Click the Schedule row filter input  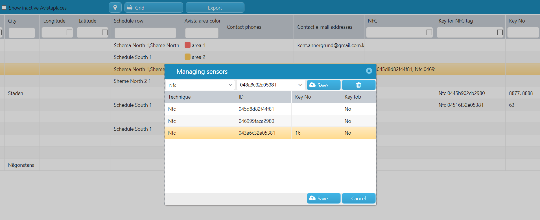coord(145,33)
